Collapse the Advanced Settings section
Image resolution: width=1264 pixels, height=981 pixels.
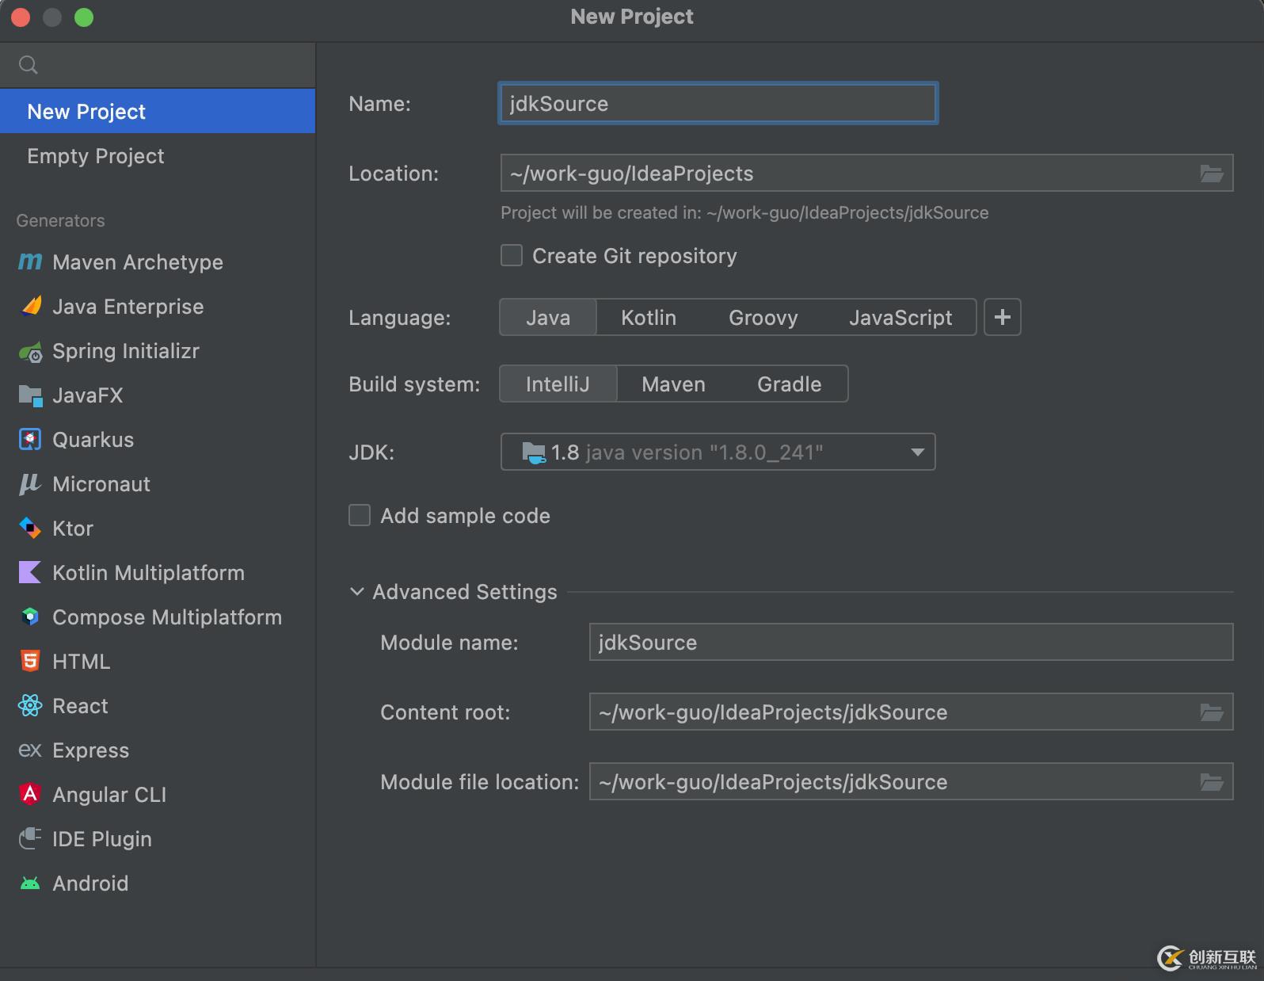[x=356, y=591]
